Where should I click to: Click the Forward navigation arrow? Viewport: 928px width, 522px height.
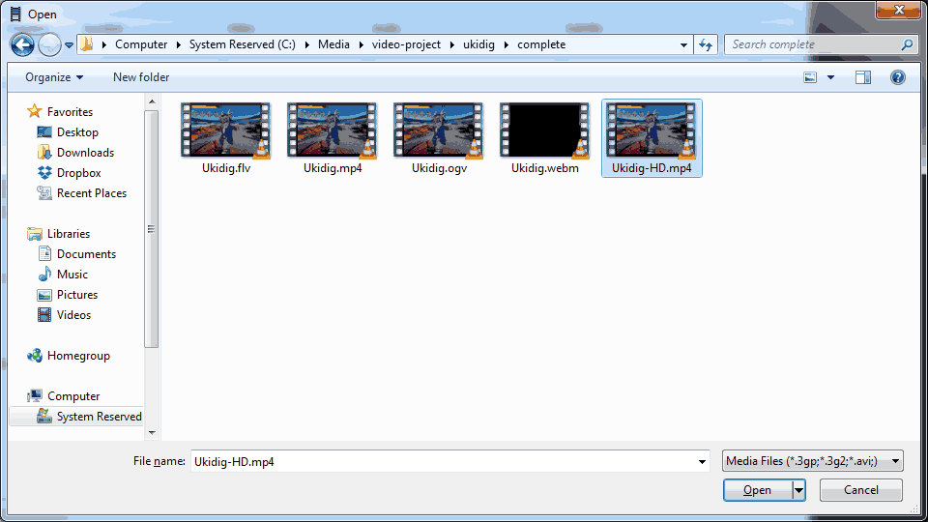pyautogui.click(x=49, y=45)
